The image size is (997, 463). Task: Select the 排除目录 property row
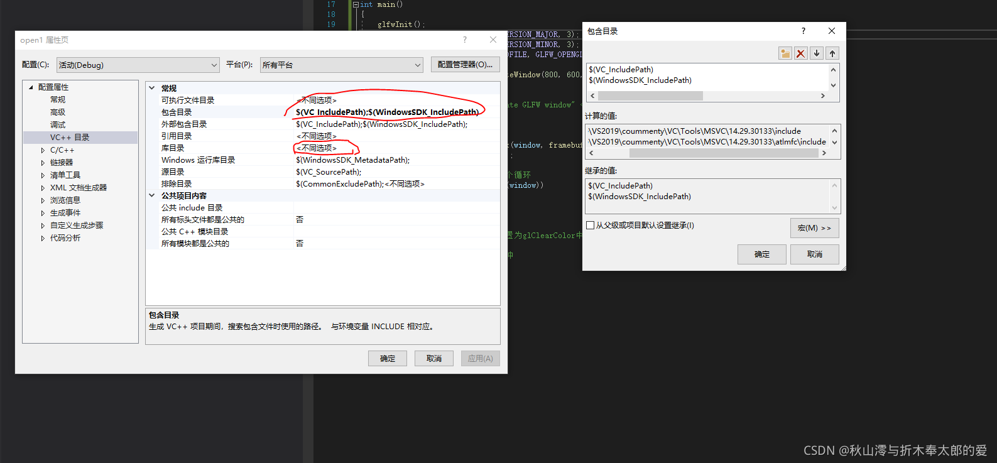[x=323, y=184]
